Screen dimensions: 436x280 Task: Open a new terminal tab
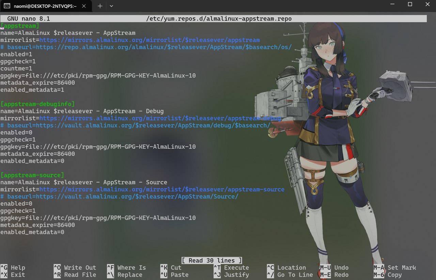100,6
